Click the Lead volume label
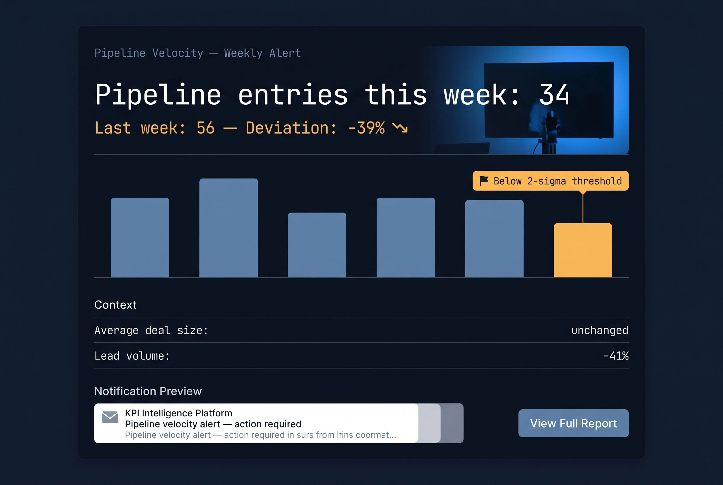 132,356
